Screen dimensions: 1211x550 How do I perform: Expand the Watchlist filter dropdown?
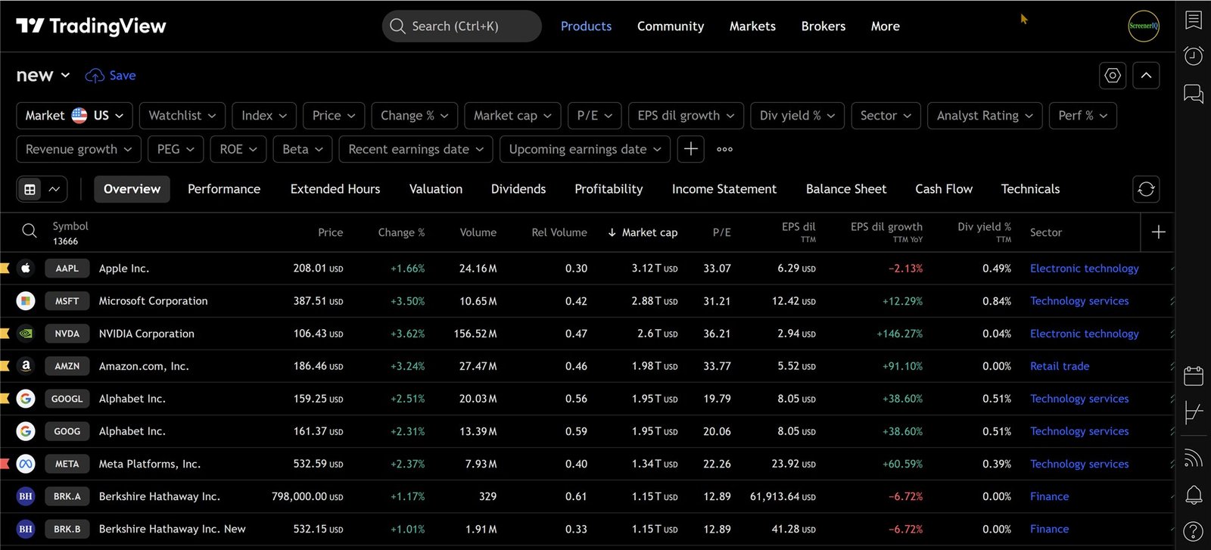[182, 116]
